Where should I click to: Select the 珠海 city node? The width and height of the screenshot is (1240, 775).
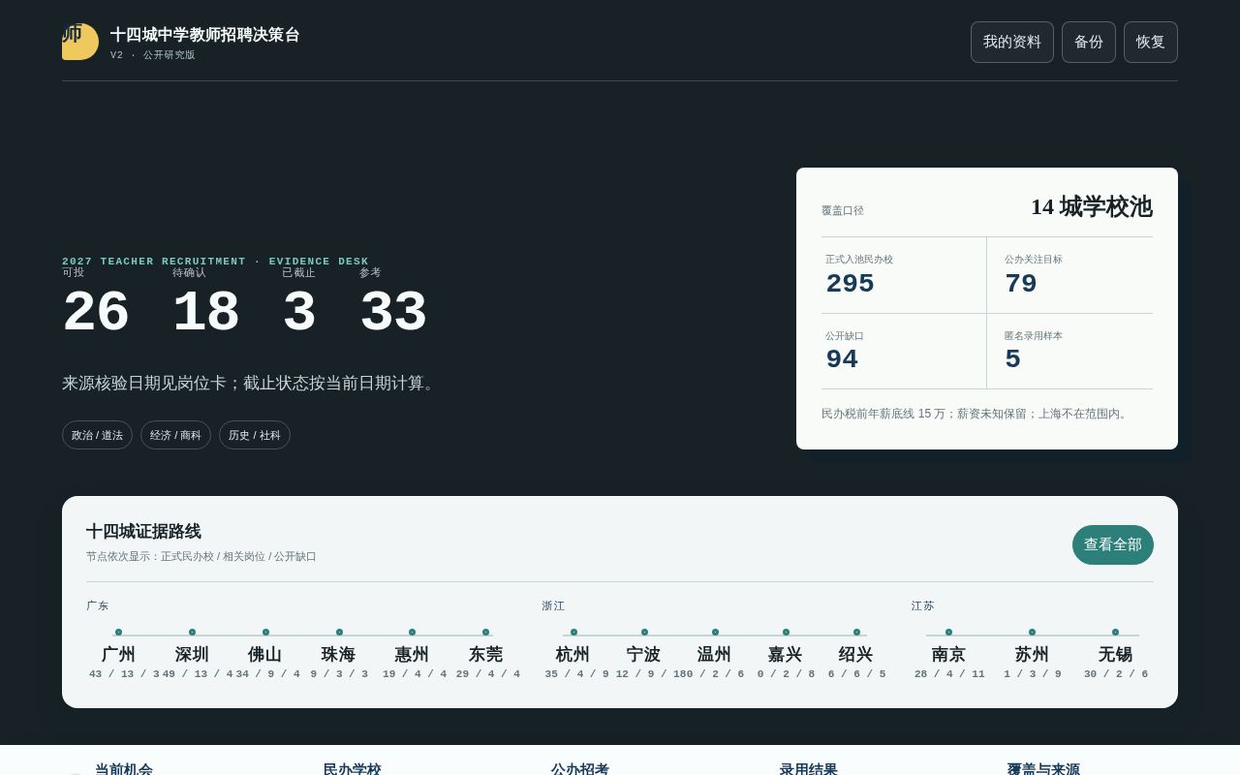point(339,654)
